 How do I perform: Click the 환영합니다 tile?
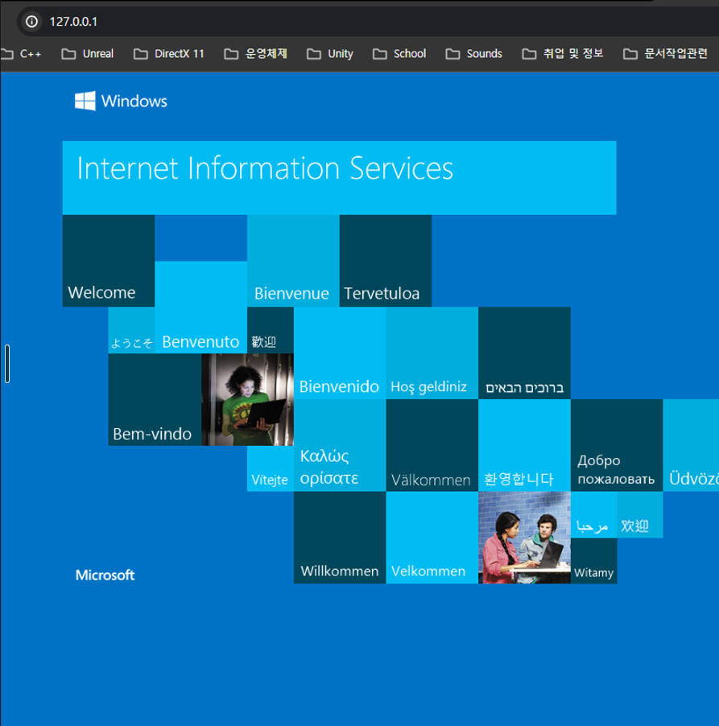524,445
